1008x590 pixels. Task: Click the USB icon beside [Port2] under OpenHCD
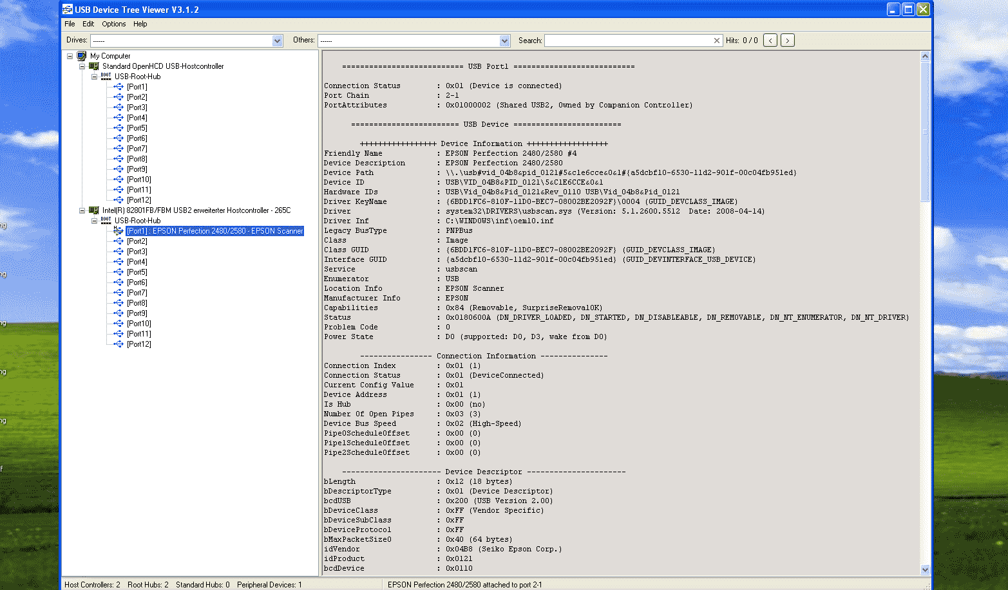(x=119, y=97)
